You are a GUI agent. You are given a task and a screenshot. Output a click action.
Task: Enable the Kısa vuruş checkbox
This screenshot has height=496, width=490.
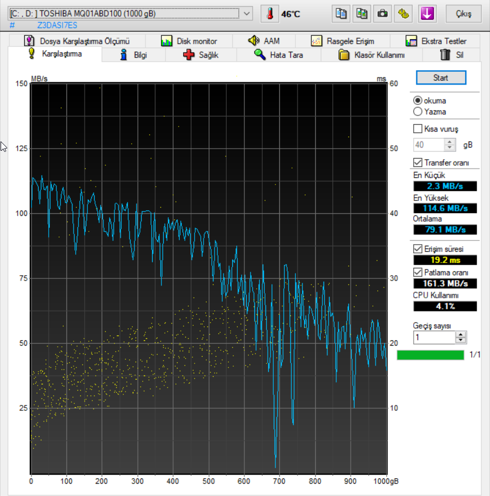click(418, 129)
